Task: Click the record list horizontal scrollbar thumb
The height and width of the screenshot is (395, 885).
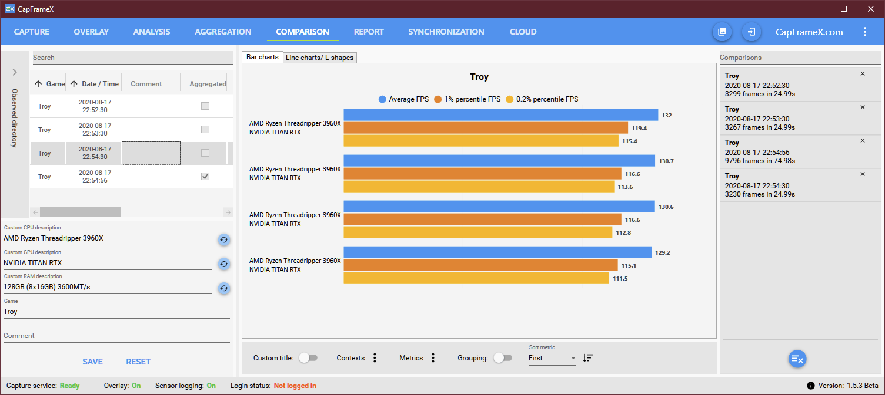Action: (x=80, y=212)
